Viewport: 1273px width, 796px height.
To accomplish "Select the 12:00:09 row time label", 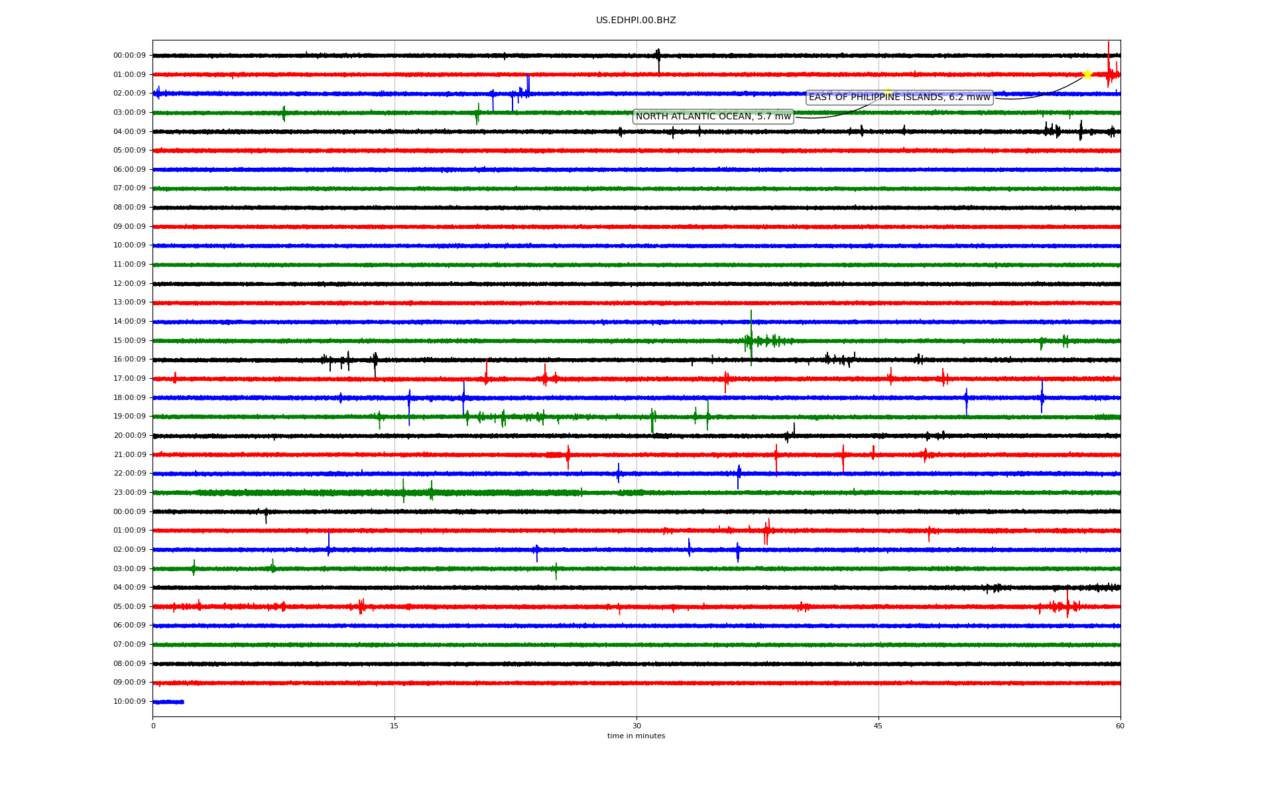I will (x=129, y=284).
